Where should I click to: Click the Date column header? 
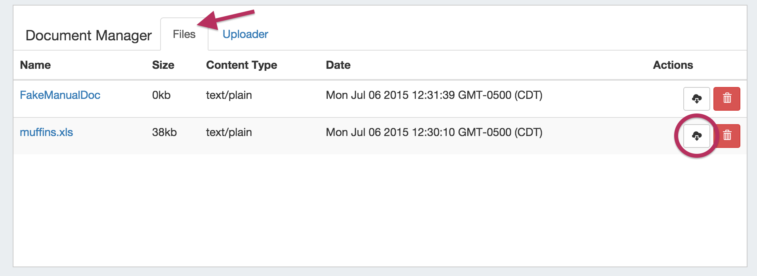pyautogui.click(x=338, y=65)
